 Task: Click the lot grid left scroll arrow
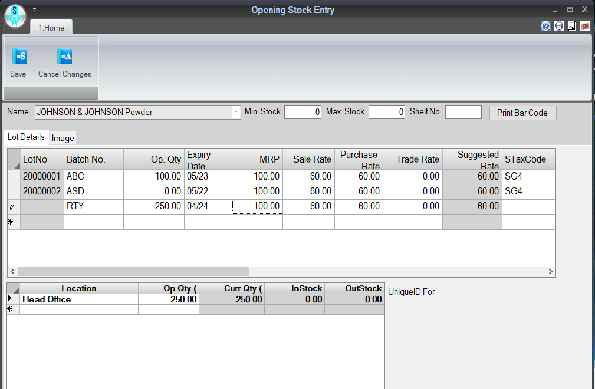click(x=12, y=272)
